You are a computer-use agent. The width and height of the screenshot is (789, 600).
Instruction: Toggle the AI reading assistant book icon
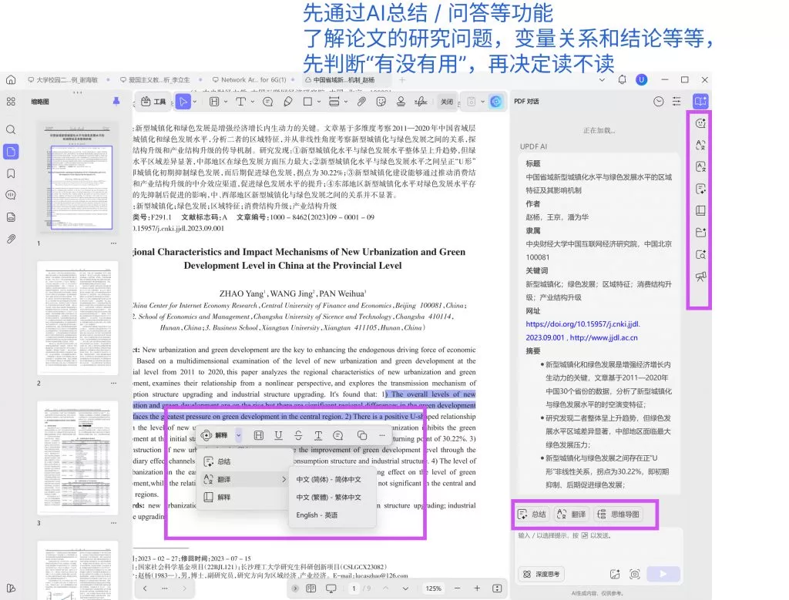700,210
